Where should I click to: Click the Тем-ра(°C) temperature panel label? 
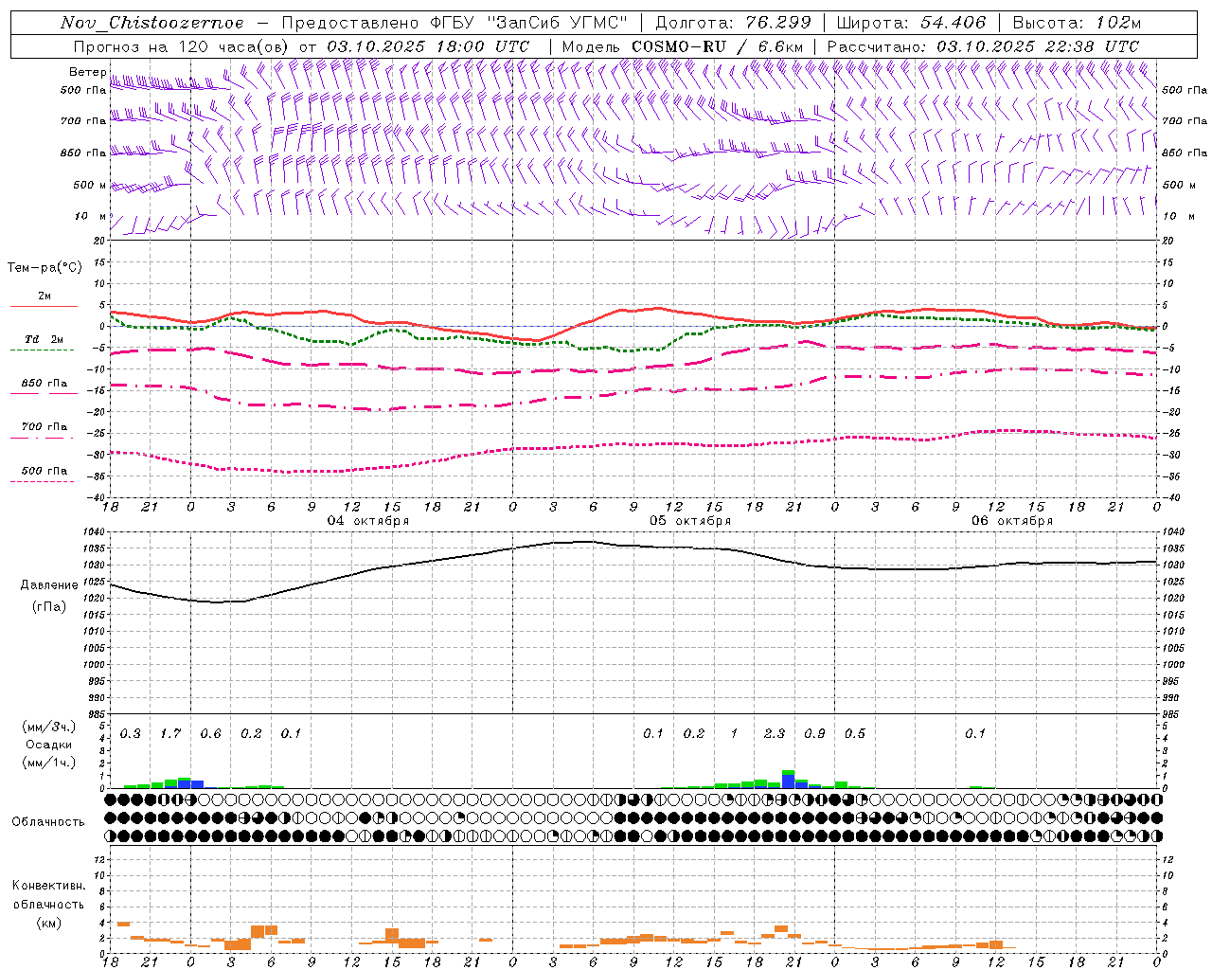pyautogui.click(x=45, y=268)
